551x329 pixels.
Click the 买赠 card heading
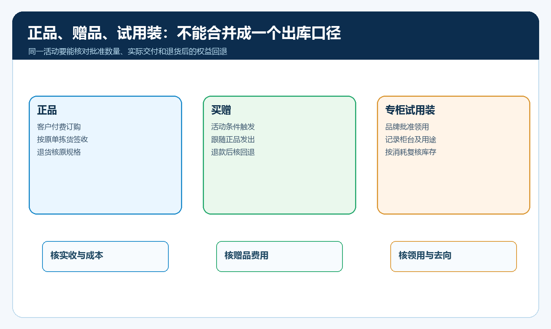coord(221,110)
